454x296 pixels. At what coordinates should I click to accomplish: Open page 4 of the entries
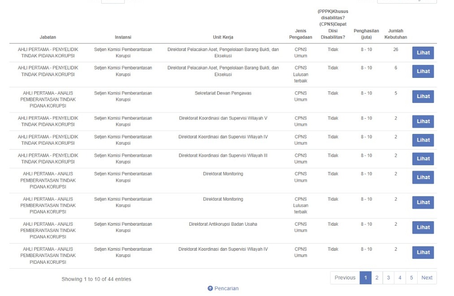pyautogui.click(x=400, y=278)
